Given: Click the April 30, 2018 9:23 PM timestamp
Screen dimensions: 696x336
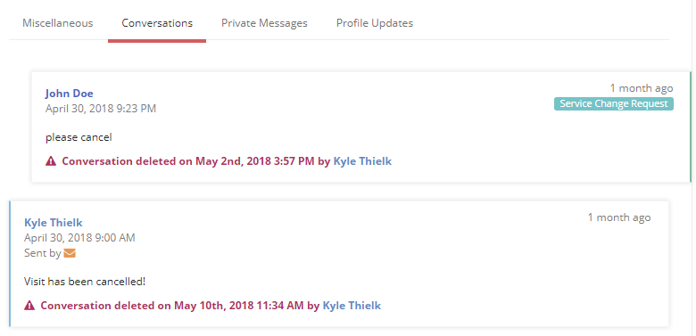Looking at the screenshot, I should (101, 109).
